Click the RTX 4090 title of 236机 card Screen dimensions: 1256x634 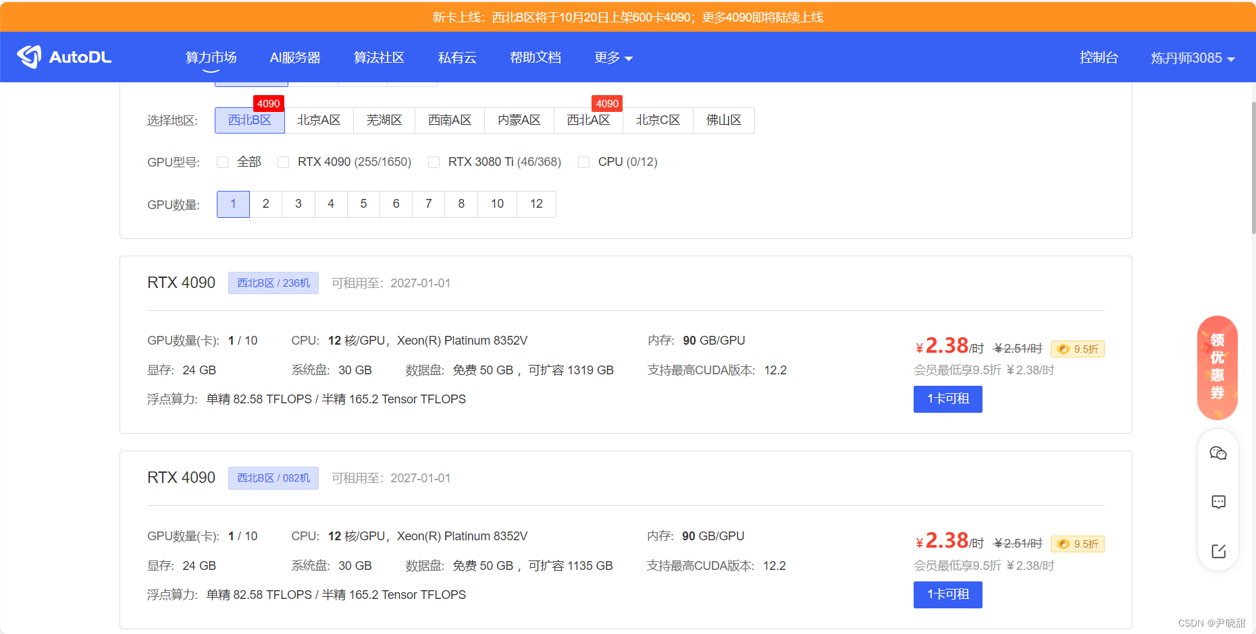182,283
